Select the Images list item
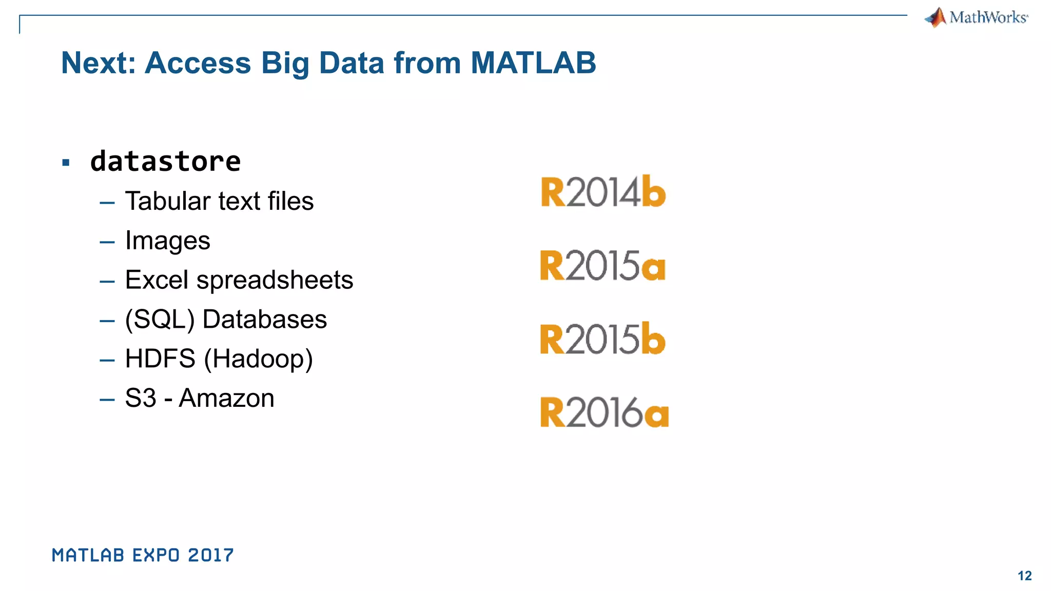Screen dimensions: 1051x591 tap(167, 241)
